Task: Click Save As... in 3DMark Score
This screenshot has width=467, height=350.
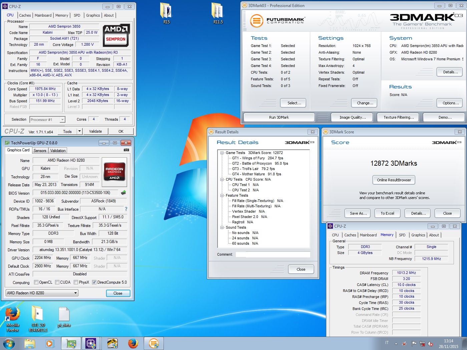Action: pyautogui.click(x=357, y=213)
